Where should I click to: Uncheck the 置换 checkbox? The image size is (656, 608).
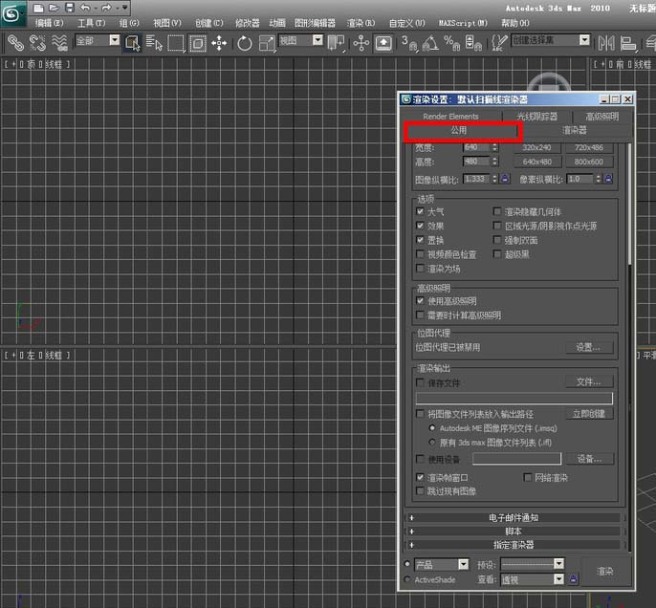pyautogui.click(x=420, y=240)
